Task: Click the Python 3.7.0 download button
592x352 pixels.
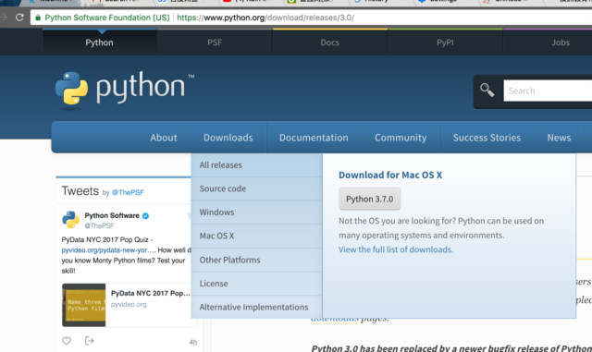Action: [x=370, y=199]
